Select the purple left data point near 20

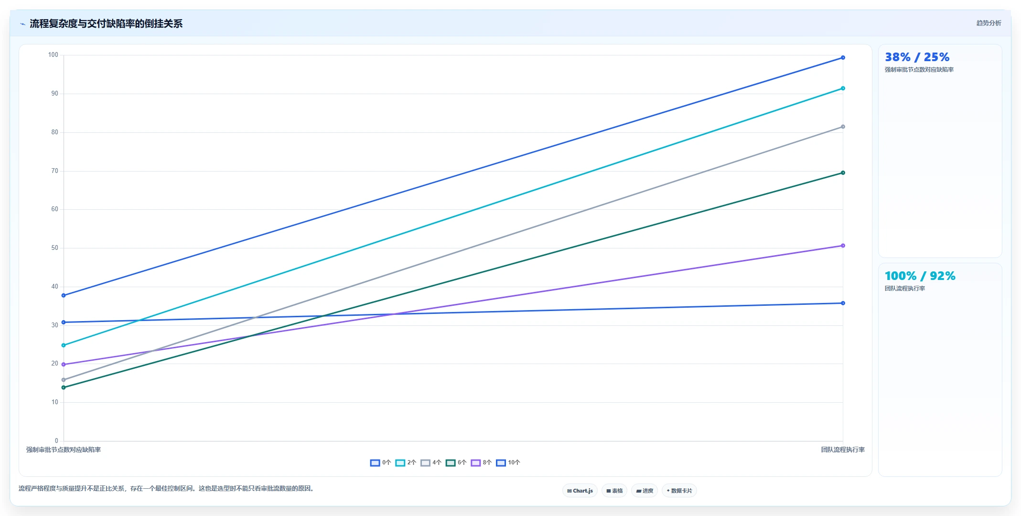click(x=64, y=365)
